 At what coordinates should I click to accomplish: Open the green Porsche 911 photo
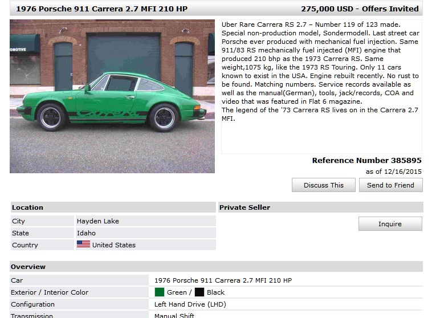(112, 96)
